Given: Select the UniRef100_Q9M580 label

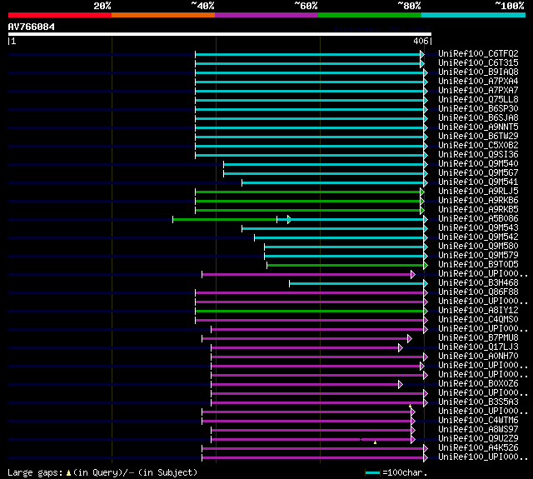Looking at the screenshot, I should pos(478,247).
